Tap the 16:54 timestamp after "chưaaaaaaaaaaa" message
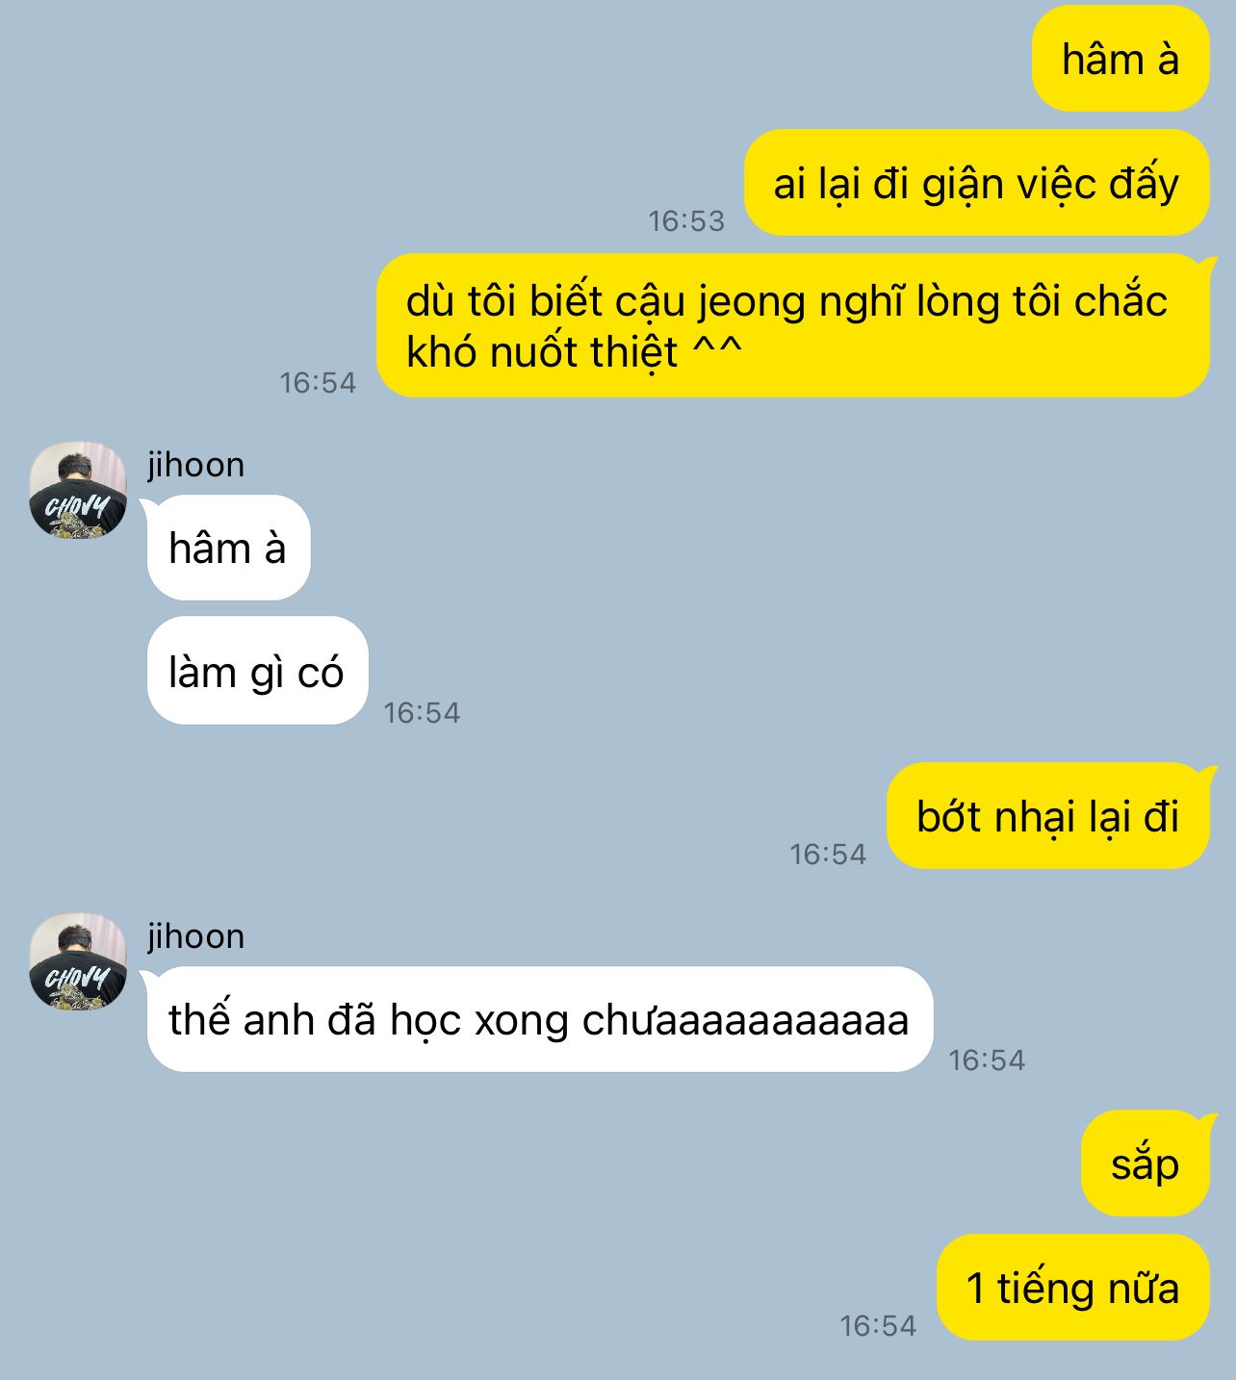Viewport: 1236px width, 1380px height. [x=987, y=1061]
